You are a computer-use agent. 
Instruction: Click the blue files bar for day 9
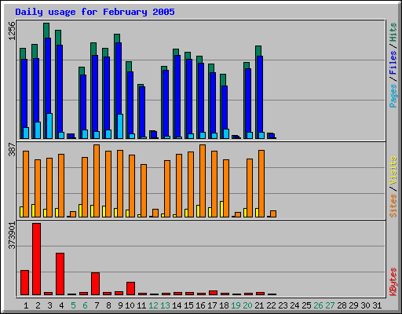[x=119, y=78]
